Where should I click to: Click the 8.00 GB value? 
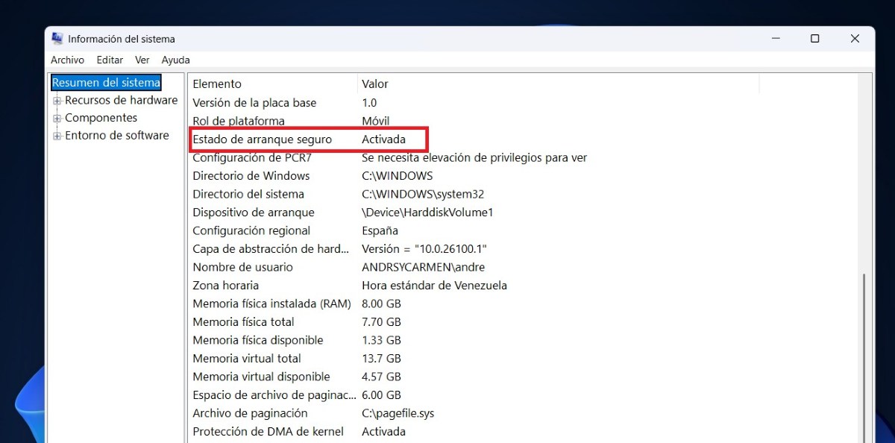coord(381,304)
